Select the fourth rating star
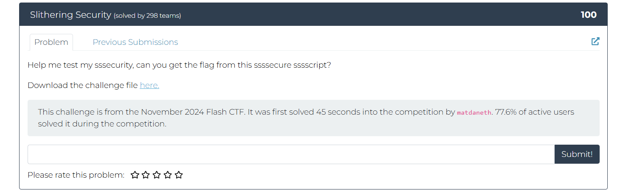 168,175
